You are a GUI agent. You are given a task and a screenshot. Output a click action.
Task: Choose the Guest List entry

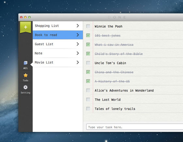pyautogui.click(x=58, y=44)
